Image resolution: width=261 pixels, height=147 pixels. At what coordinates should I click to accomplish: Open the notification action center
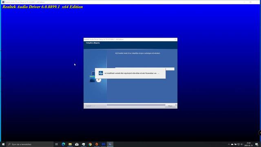pyautogui.click(x=257, y=144)
